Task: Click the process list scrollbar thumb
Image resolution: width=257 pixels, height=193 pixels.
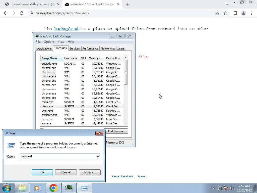Action: [126, 72]
